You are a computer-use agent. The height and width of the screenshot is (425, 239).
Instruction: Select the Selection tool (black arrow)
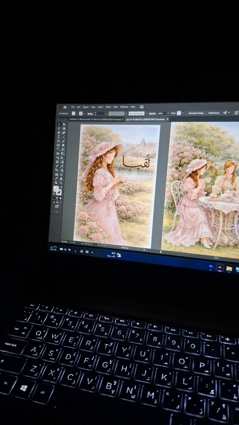pyautogui.click(x=59, y=124)
